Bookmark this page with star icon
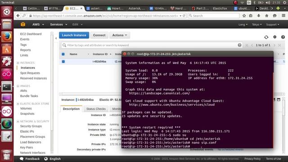The width and height of the screenshot is (288, 162). point(244,16)
